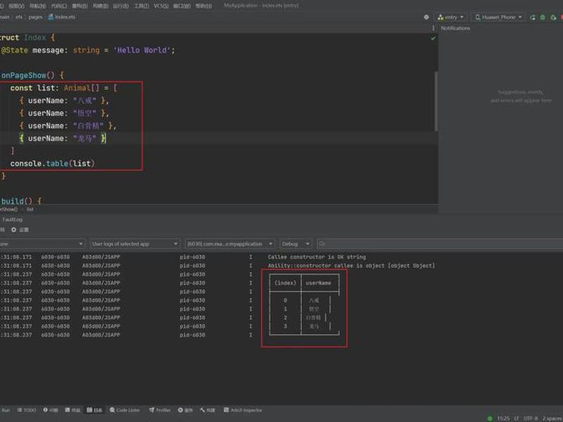Open the com.exa...myapplication process dropdown
The image size is (563, 422).
click(x=230, y=244)
